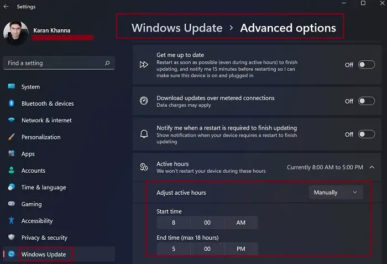Change End time minutes 00
387x264 pixels.
(207, 249)
